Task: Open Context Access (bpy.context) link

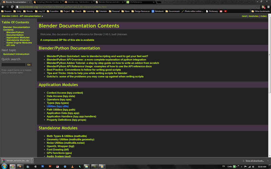Action: (x=65, y=93)
